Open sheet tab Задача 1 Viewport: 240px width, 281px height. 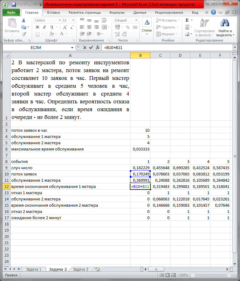point(33,269)
